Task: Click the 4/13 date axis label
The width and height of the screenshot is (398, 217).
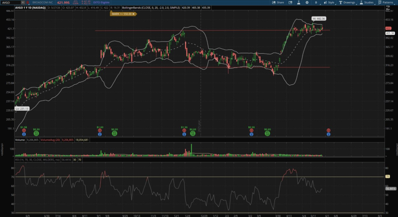Action: coord(289,215)
